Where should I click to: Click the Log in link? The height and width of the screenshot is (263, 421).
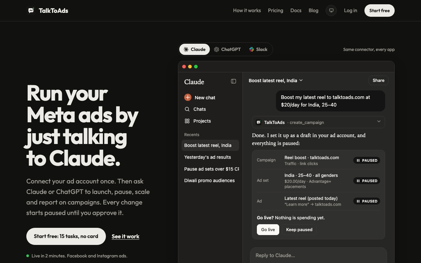click(x=351, y=11)
